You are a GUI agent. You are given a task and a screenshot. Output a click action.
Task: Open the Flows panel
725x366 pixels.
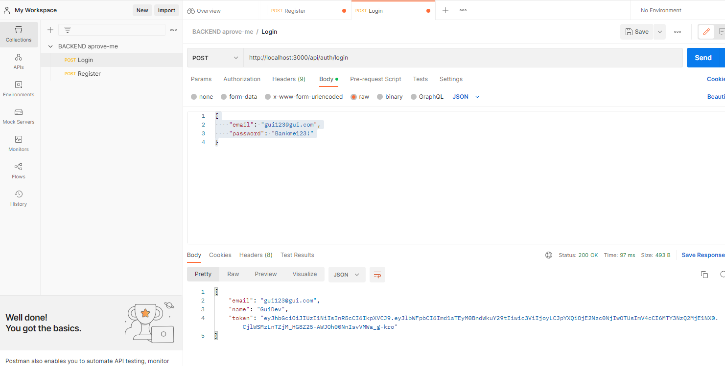[19, 171]
